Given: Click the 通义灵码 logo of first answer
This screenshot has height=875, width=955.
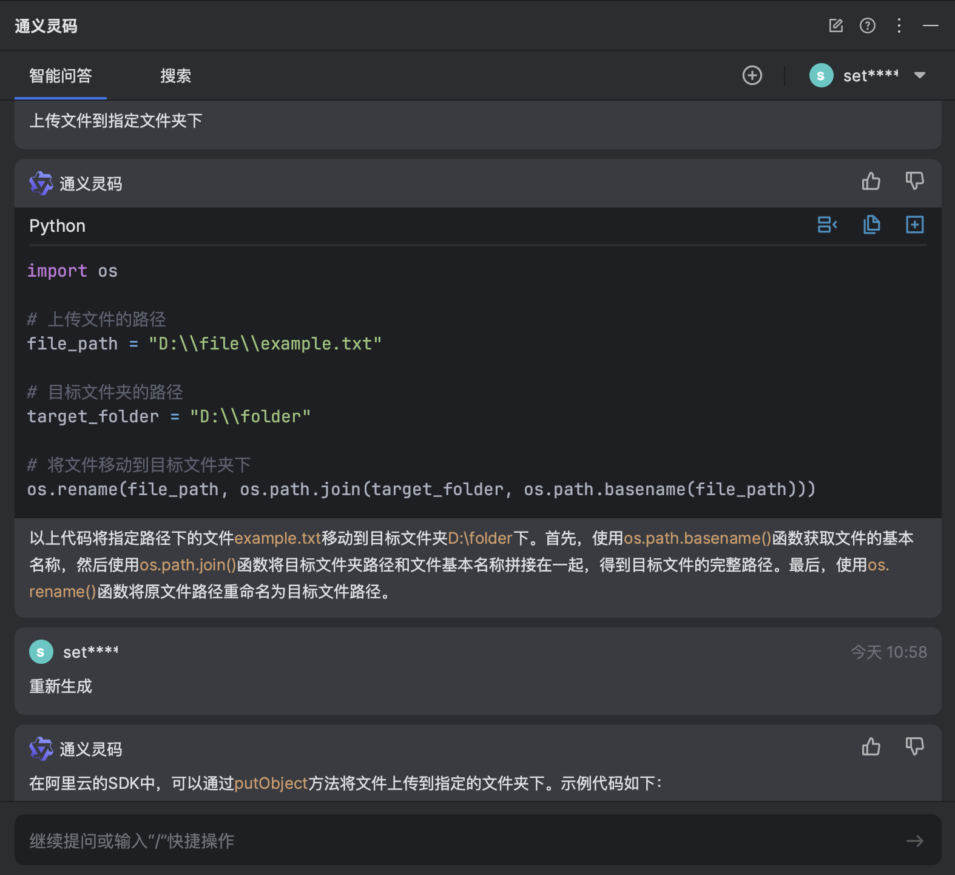Looking at the screenshot, I should [x=41, y=183].
